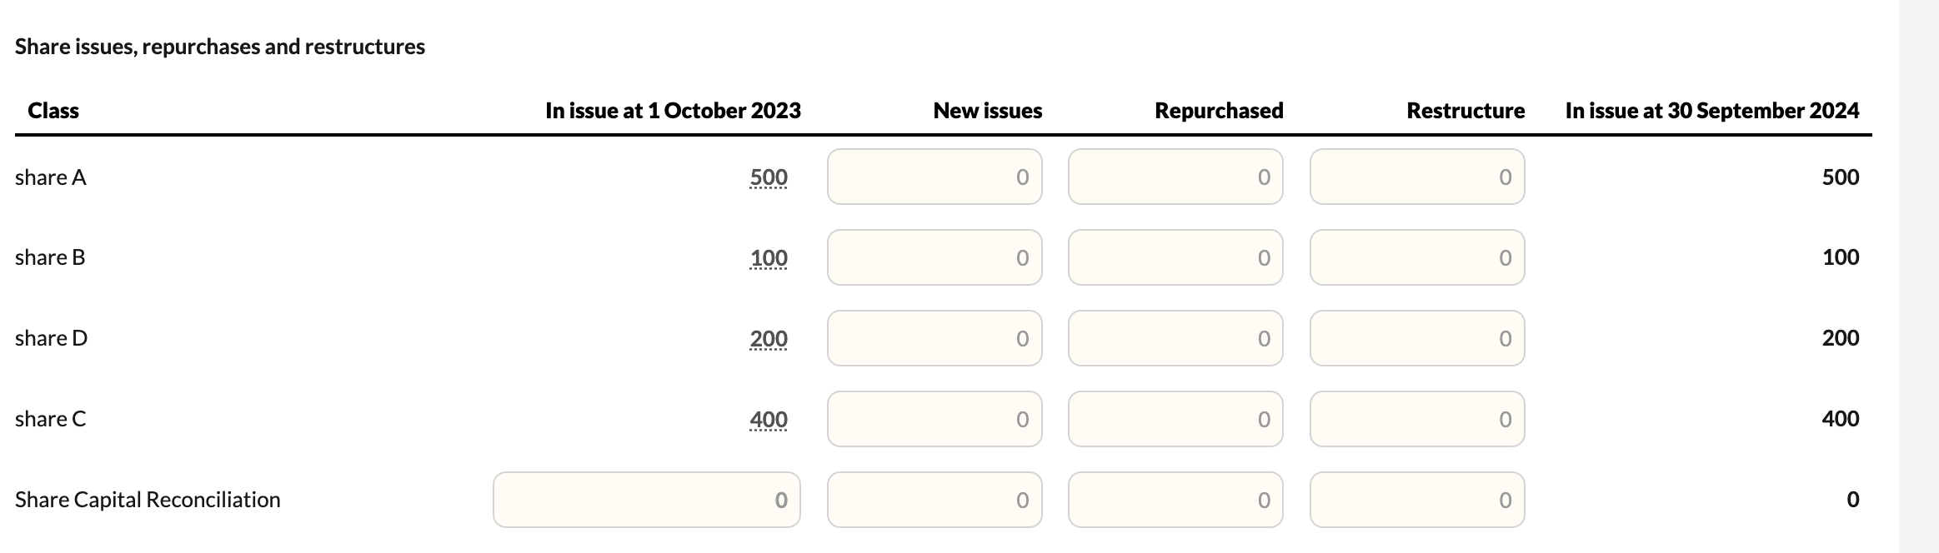Click the New issues field for share D
This screenshot has height=553, width=1939.
point(934,338)
